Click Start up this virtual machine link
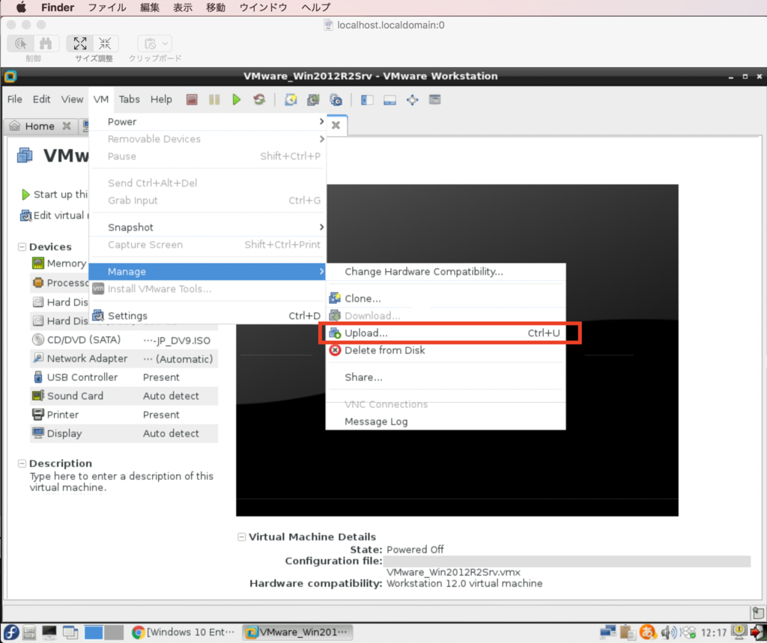This screenshot has height=643, width=767. point(55,195)
